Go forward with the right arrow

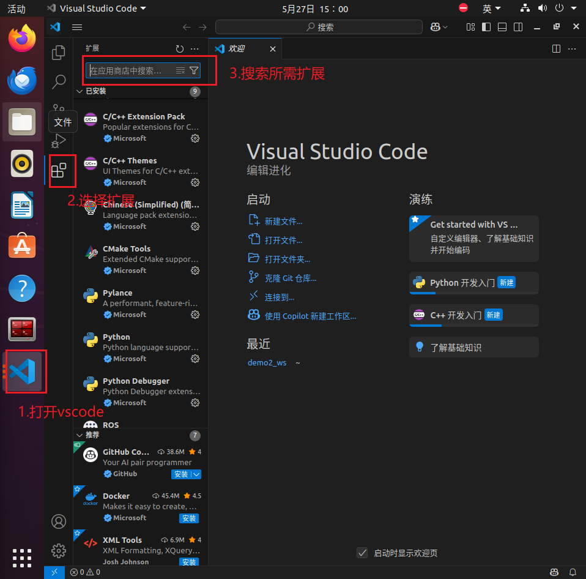pyautogui.click(x=202, y=27)
